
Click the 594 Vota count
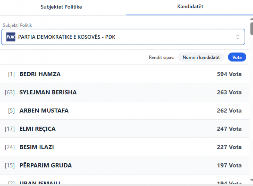coord(229,74)
